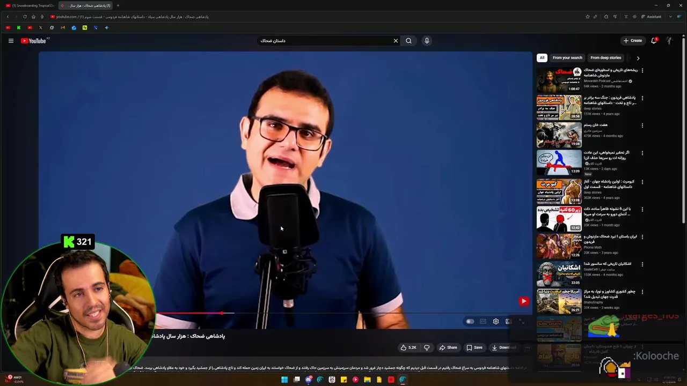Open options for the Movarekh Podcast video
Screen dimensions: 687x386
(x=642, y=70)
